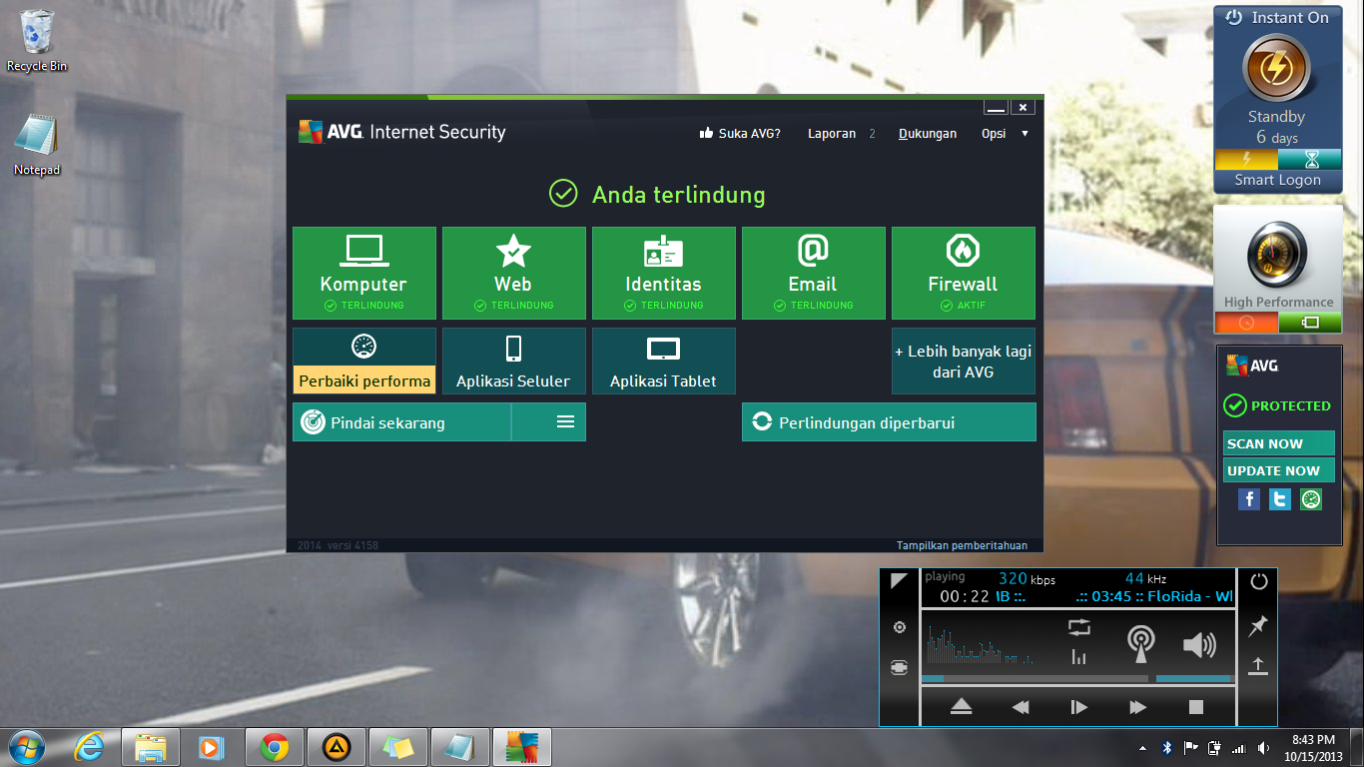The height and width of the screenshot is (767, 1364).
Task: Click Perlindungan diperbarui update button
Action: click(x=889, y=422)
